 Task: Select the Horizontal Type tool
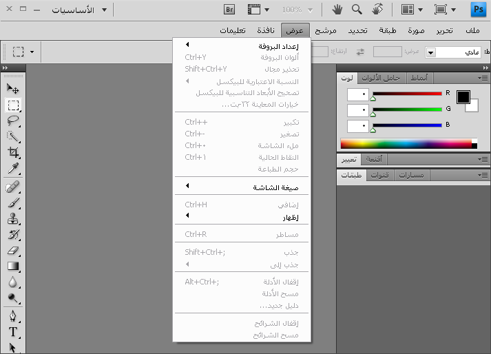click(x=13, y=332)
